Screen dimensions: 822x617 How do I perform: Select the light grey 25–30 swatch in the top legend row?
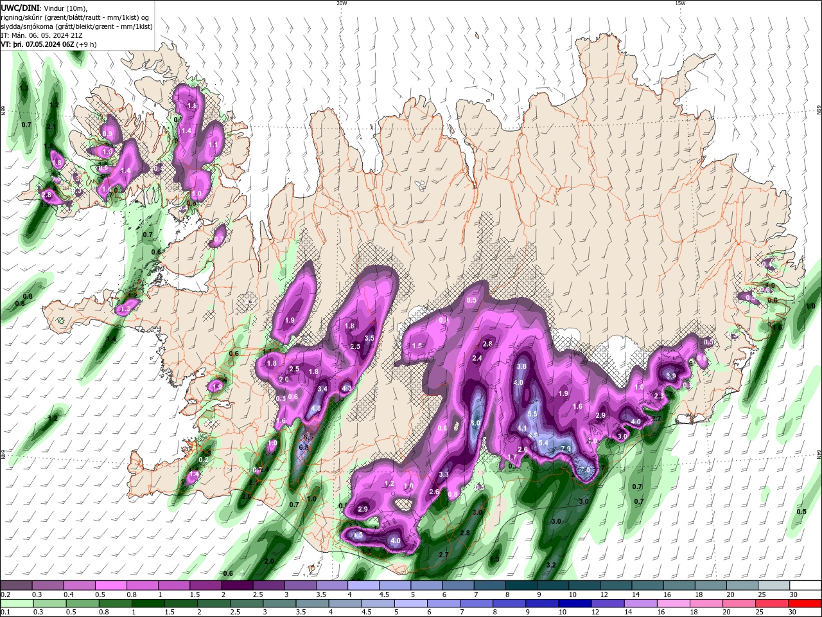(774, 586)
